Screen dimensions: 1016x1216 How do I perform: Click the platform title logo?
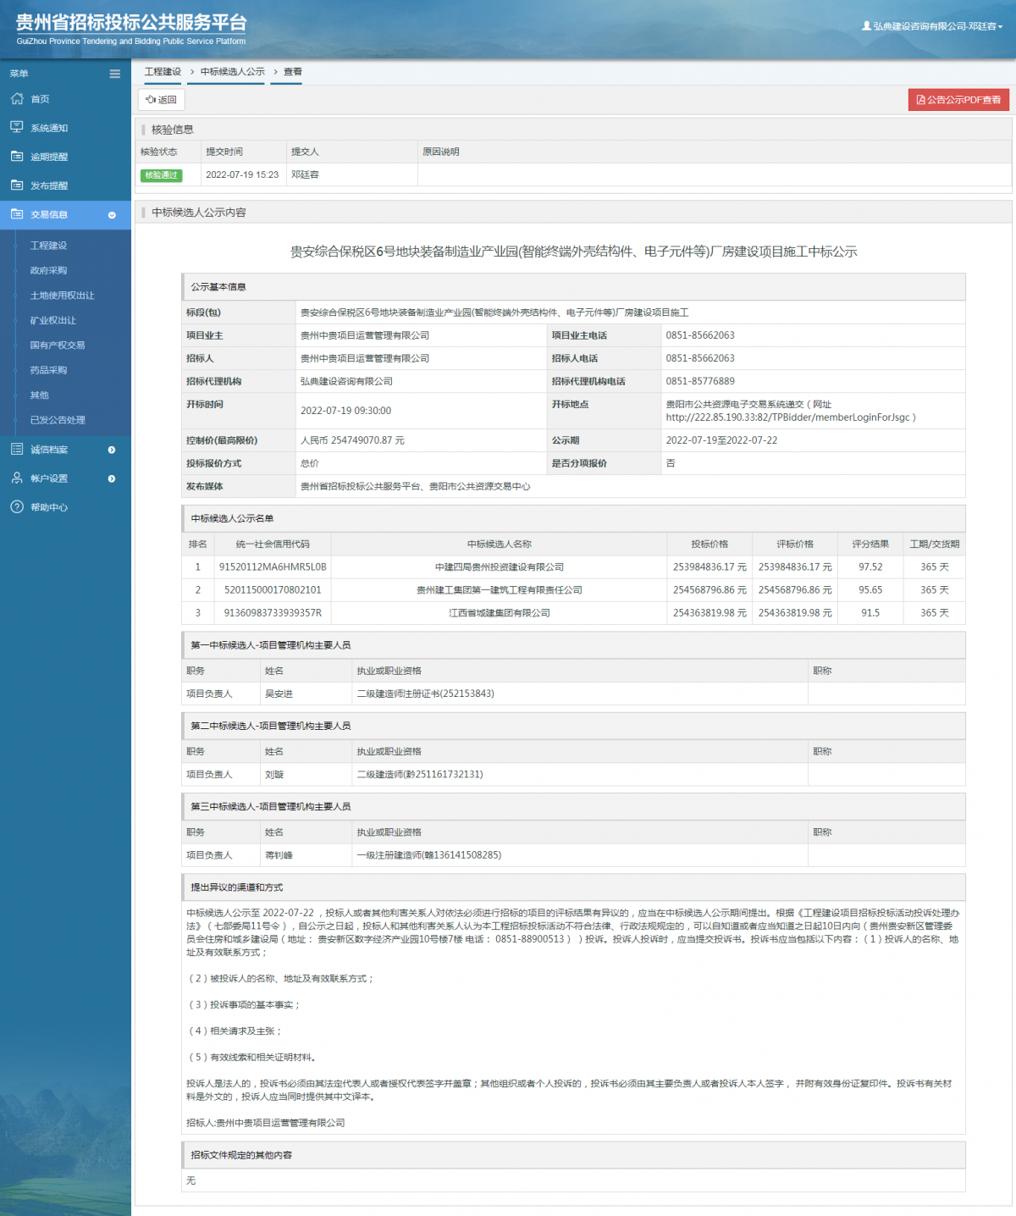point(131,29)
